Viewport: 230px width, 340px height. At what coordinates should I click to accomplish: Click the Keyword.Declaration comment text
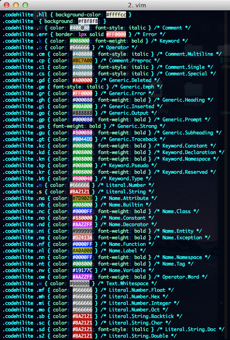click(x=189, y=152)
